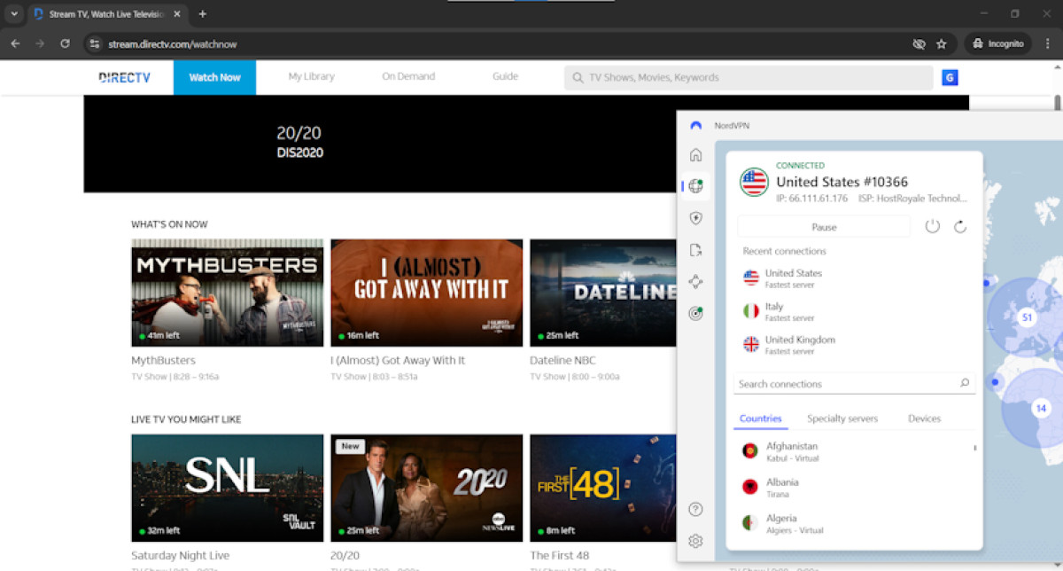Screen dimensions: 1063x571
Task: Click the 20/20 DIS2020 player banner
Action: pos(381,144)
